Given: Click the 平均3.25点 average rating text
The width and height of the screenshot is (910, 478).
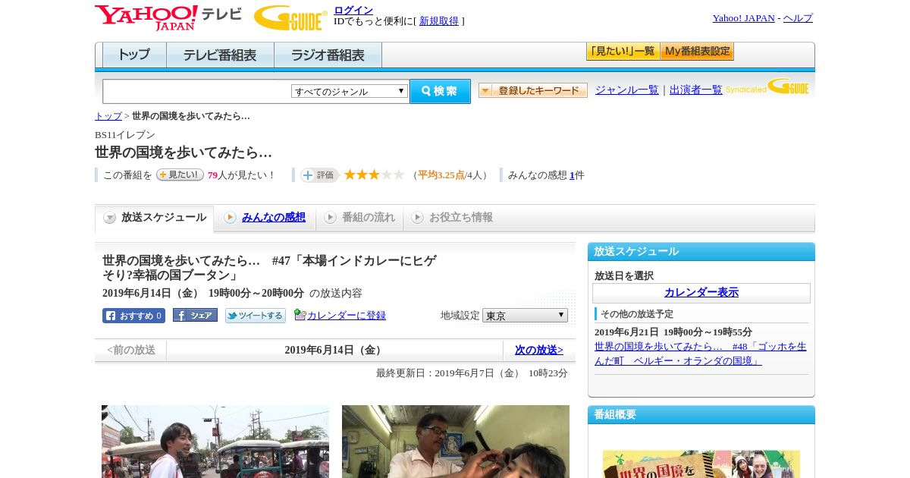Looking at the screenshot, I should click(441, 175).
